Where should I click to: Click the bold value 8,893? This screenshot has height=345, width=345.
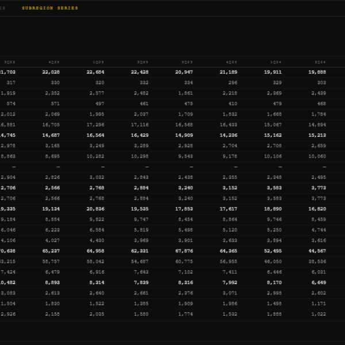pos(52,282)
